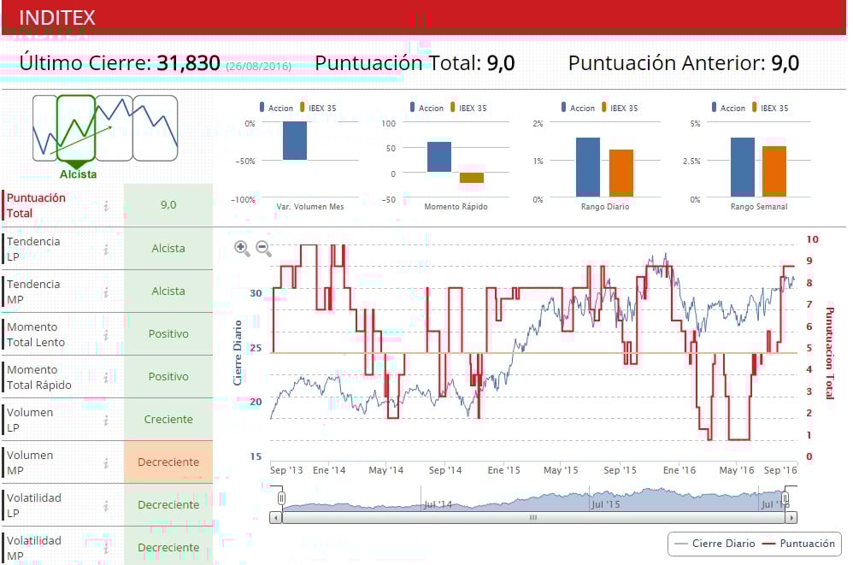Toggle Accion legend in Var. Volumen Mes chart
The height and width of the screenshot is (565, 853).
pyautogui.click(x=276, y=108)
